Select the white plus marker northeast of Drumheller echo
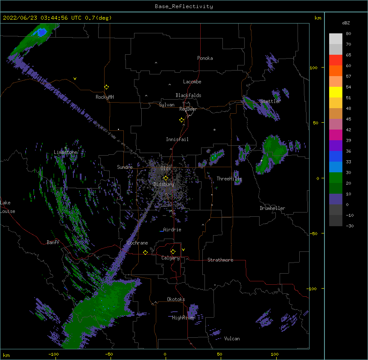 coord(261,160)
